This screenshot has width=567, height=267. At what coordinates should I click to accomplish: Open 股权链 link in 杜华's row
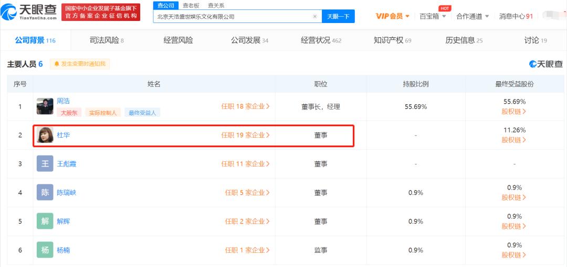(x=514, y=140)
